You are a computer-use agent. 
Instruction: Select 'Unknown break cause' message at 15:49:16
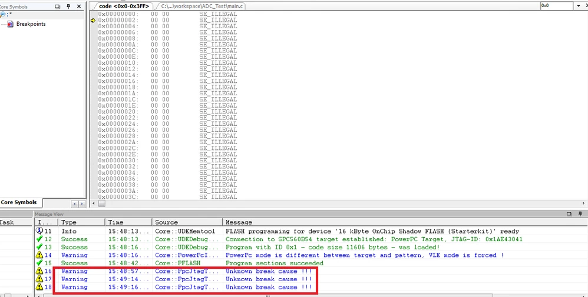click(269, 287)
